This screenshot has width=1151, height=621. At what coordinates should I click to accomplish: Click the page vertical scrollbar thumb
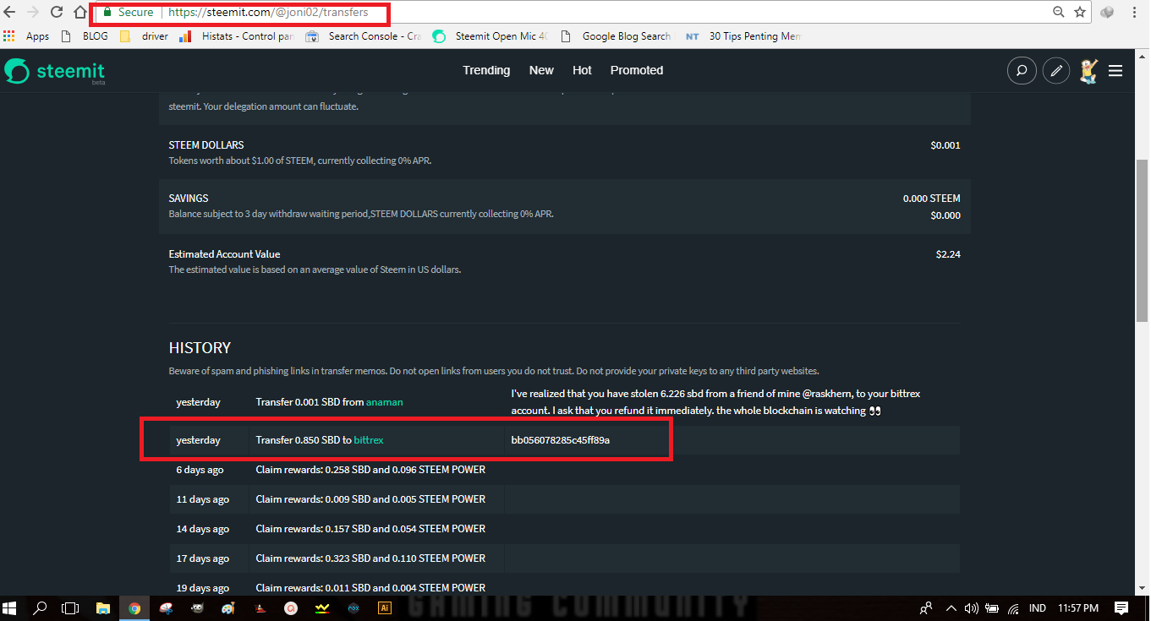tap(1143, 241)
